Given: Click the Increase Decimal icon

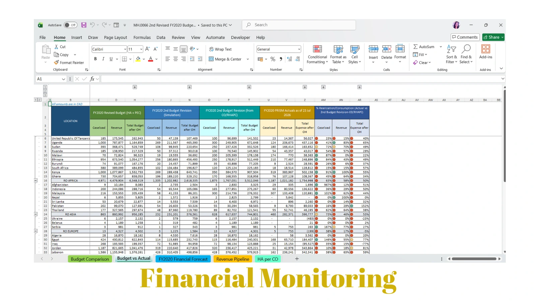Looking at the screenshot, I should coord(289,59).
